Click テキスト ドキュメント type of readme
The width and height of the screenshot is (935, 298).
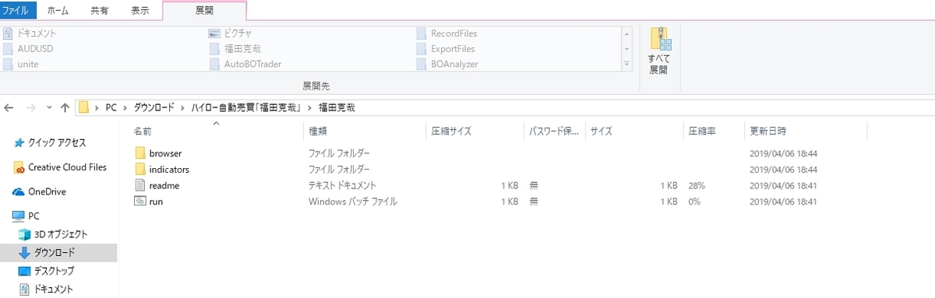[342, 185]
